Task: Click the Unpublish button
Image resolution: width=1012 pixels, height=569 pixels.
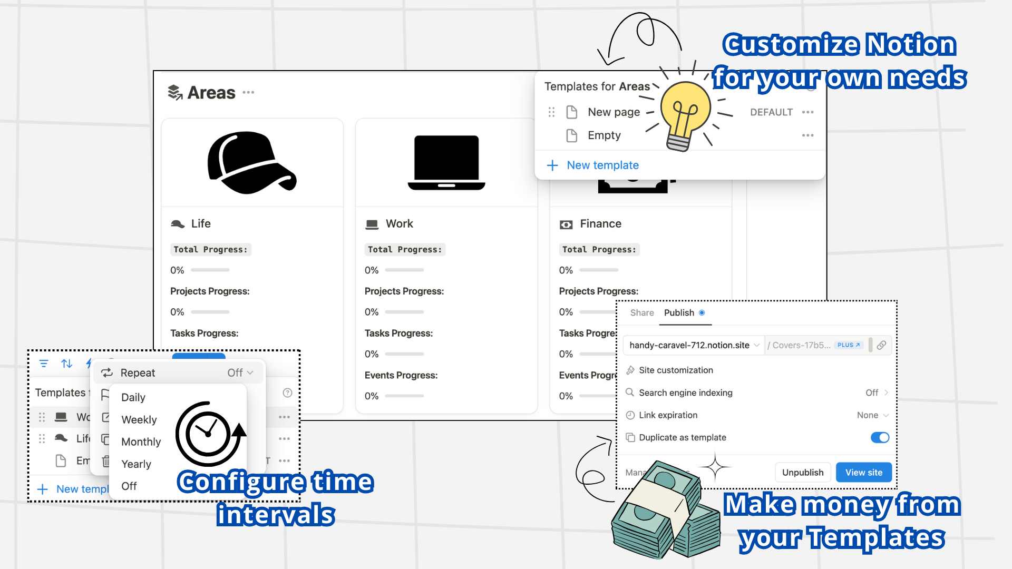Action: [803, 472]
